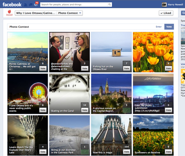Open the yellow dollar-sign ad image

pyautogui.click(x=183, y=76)
